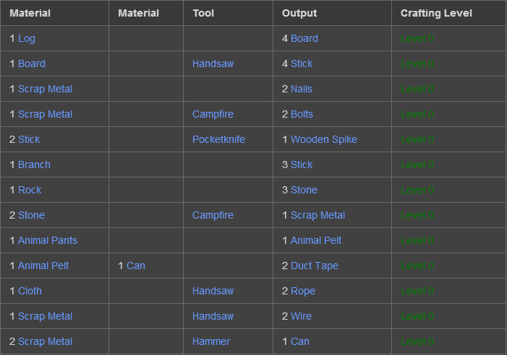Open the Log material link

26,38
